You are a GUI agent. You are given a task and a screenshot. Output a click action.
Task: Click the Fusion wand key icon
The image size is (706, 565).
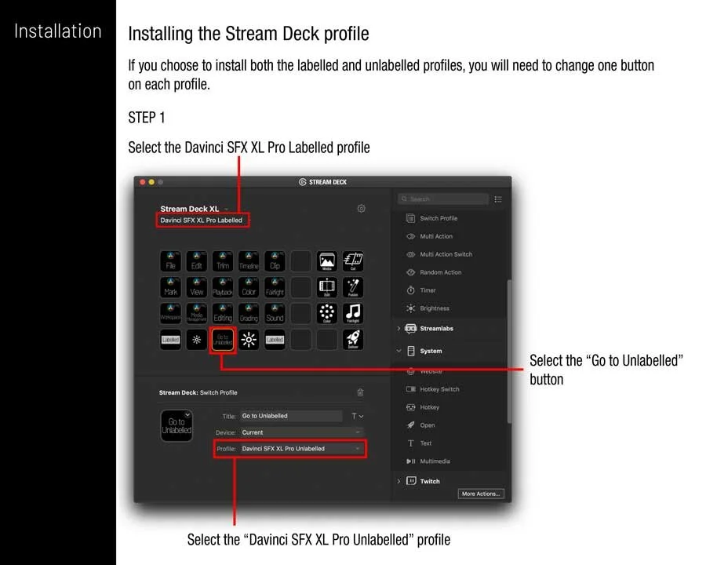click(352, 287)
